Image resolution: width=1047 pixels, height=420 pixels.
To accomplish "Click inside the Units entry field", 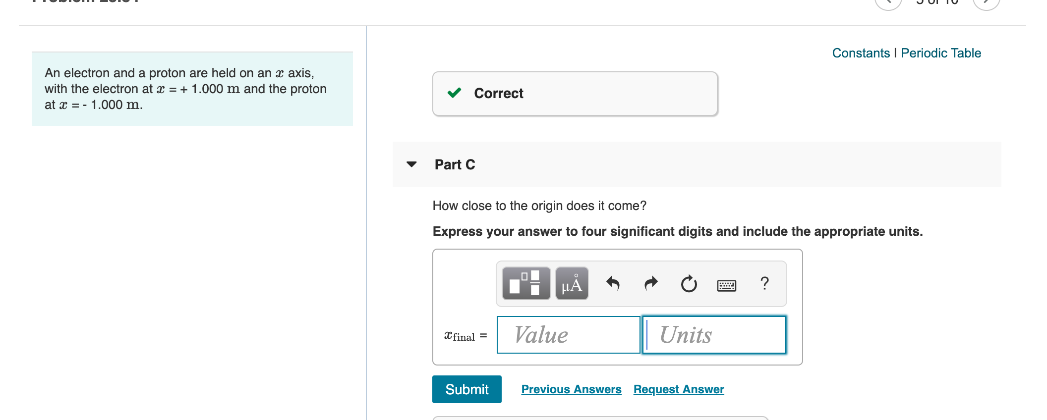I will [713, 335].
